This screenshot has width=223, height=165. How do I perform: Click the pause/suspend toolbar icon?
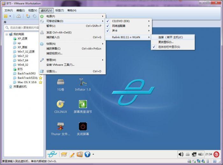[6, 16]
